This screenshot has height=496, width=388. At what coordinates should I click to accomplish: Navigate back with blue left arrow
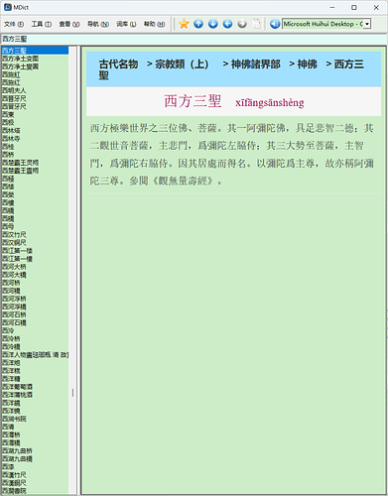227,24
